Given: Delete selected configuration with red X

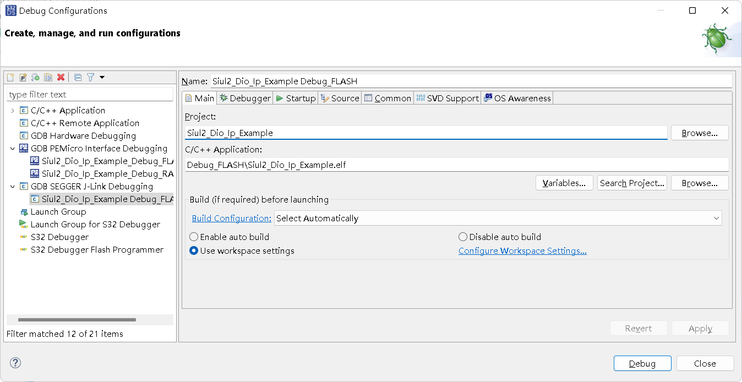Looking at the screenshot, I should (x=61, y=78).
